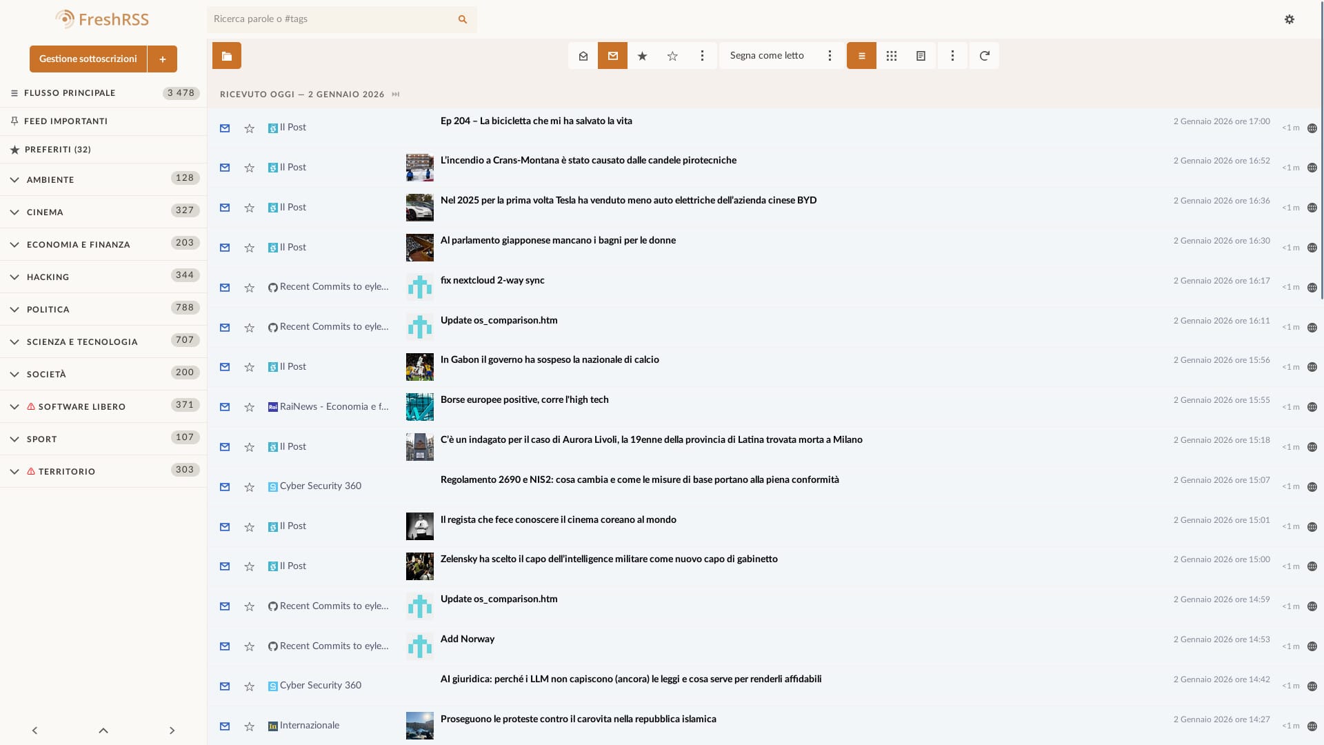1324x745 pixels.
Task: Select Feed importanti in sidebar
Action: coord(66,121)
